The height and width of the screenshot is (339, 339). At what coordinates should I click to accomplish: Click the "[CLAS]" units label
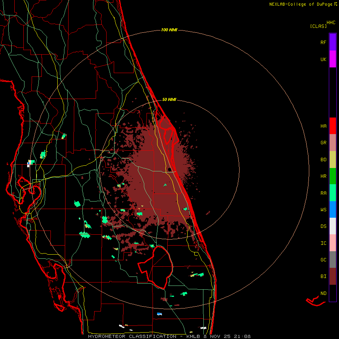click(x=318, y=26)
